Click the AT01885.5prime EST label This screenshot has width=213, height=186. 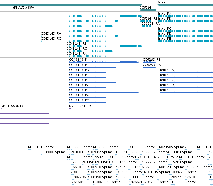click(79, 157)
